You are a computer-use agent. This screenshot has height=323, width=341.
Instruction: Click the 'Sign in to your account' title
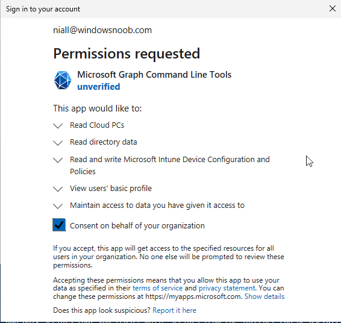pos(43,9)
